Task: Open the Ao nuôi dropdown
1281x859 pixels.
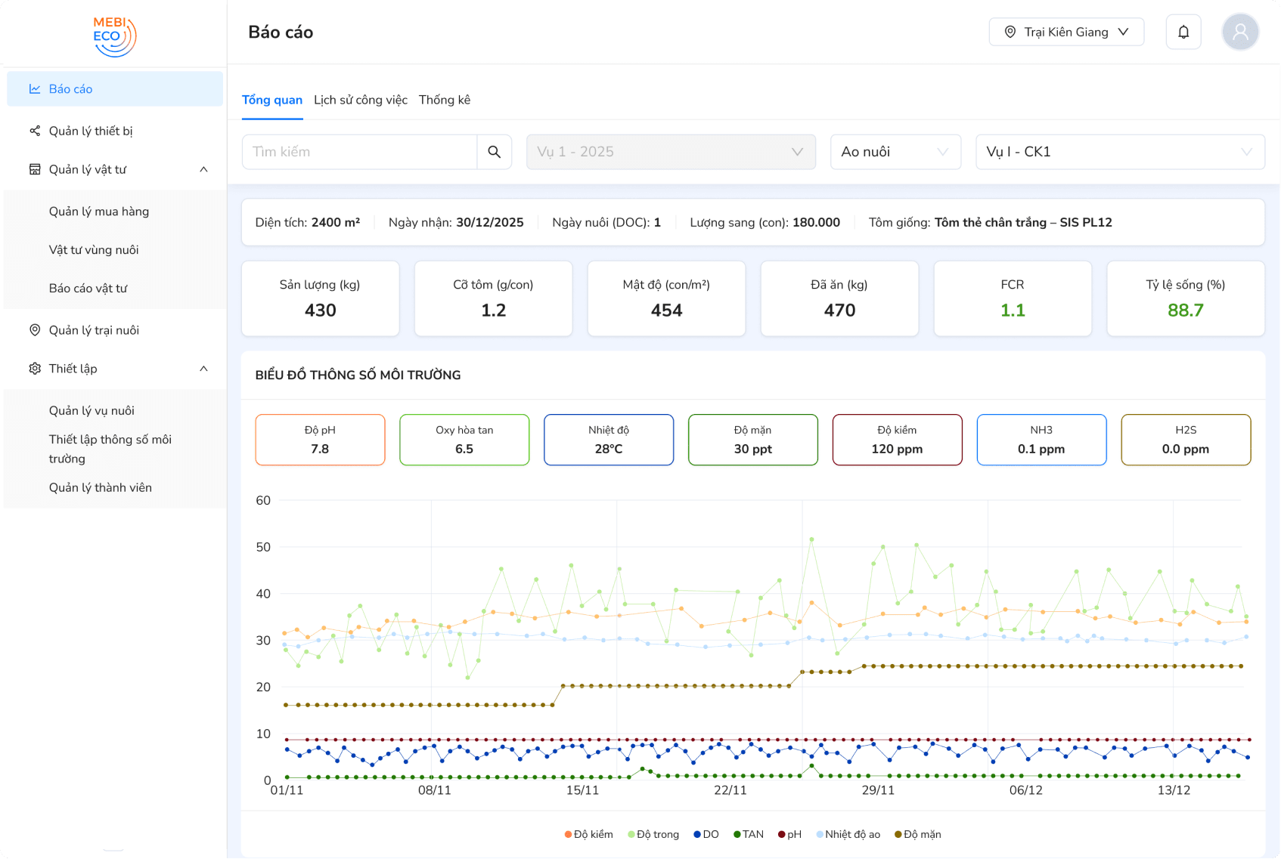Action: pyautogui.click(x=895, y=152)
